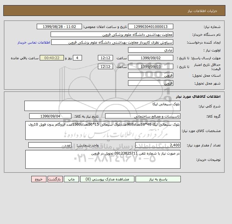Image resolution: width=232 pixels, height=224 pixels.
Task: Click the unit of measure field عدد
Action: click(x=50, y=145)
